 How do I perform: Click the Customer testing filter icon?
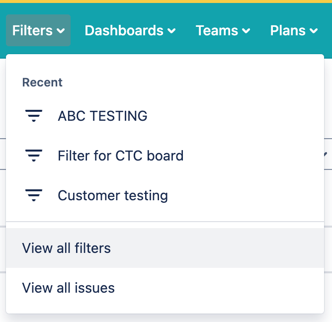pos(34,196)
